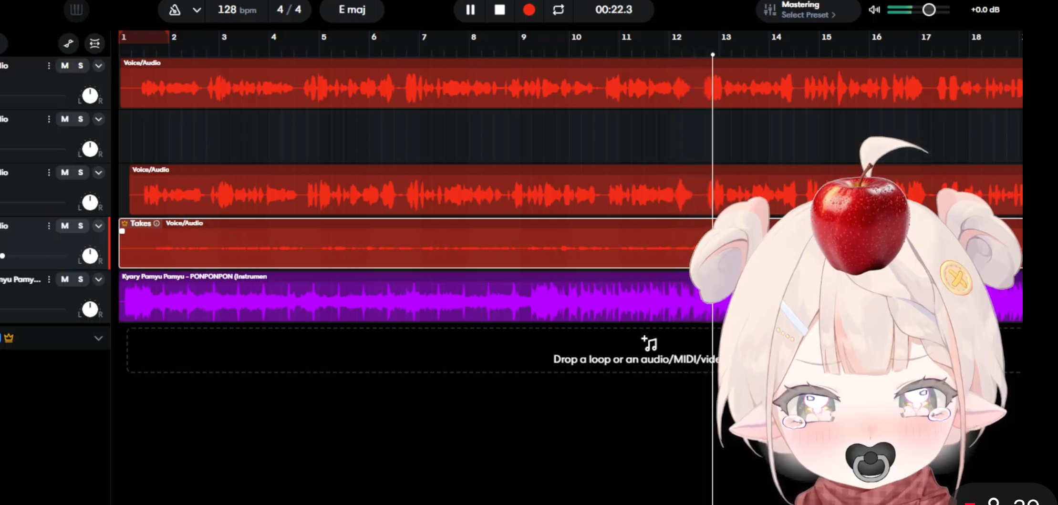Viewport: 1058px width, 505px height.
Task: Expand the crown row's chevron
Action: click(x=98, y=339)
